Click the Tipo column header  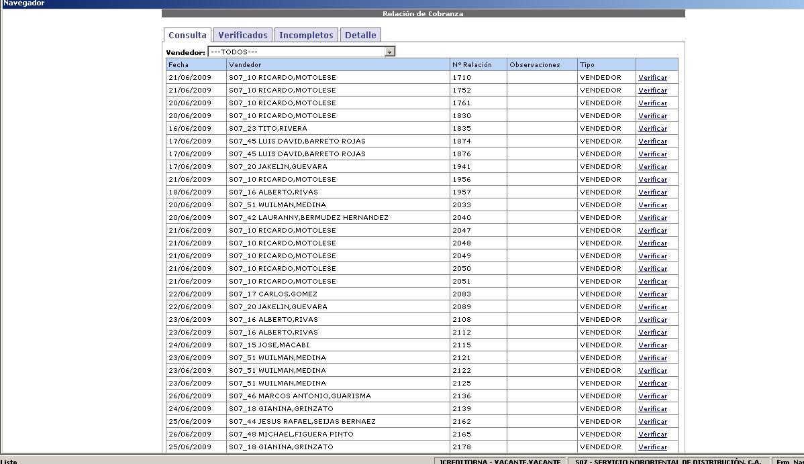pyautogui.click(x=607, y=64)
